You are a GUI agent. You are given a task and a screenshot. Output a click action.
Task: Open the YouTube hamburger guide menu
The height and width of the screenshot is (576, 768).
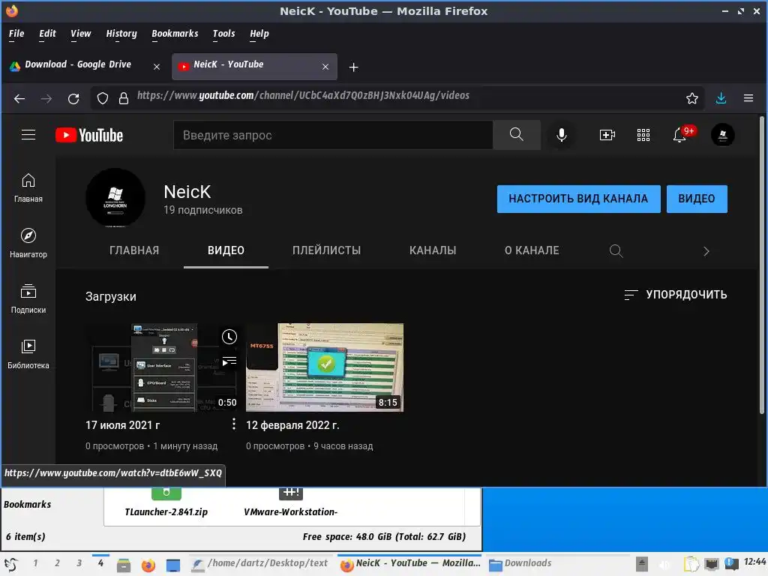[28, 135]
